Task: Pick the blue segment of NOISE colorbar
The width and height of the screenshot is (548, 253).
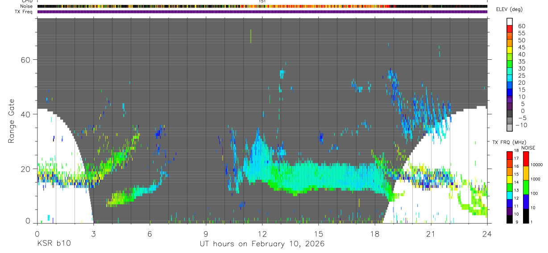Action: (x=526, y=201)
